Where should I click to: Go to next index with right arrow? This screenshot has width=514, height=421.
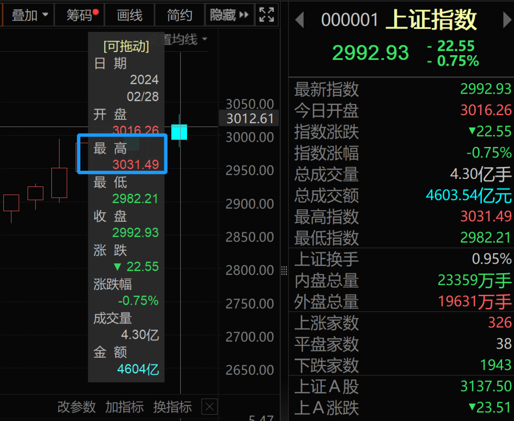[x=507, y=20]
